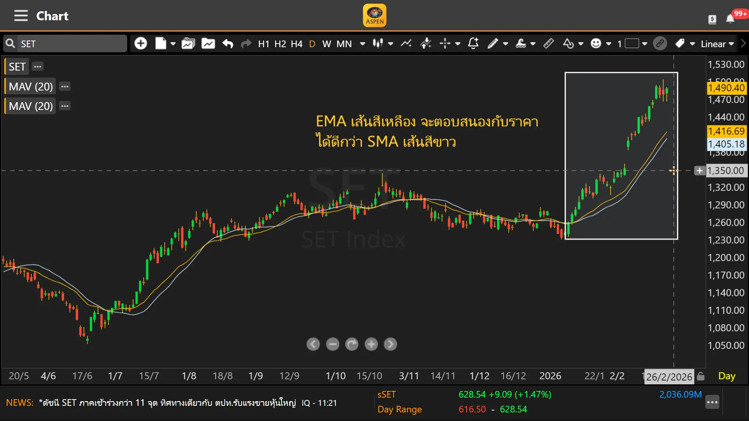Screen dimensions: 749x421
Task: Open the price alert bell icon
Action: pos(473,43)
